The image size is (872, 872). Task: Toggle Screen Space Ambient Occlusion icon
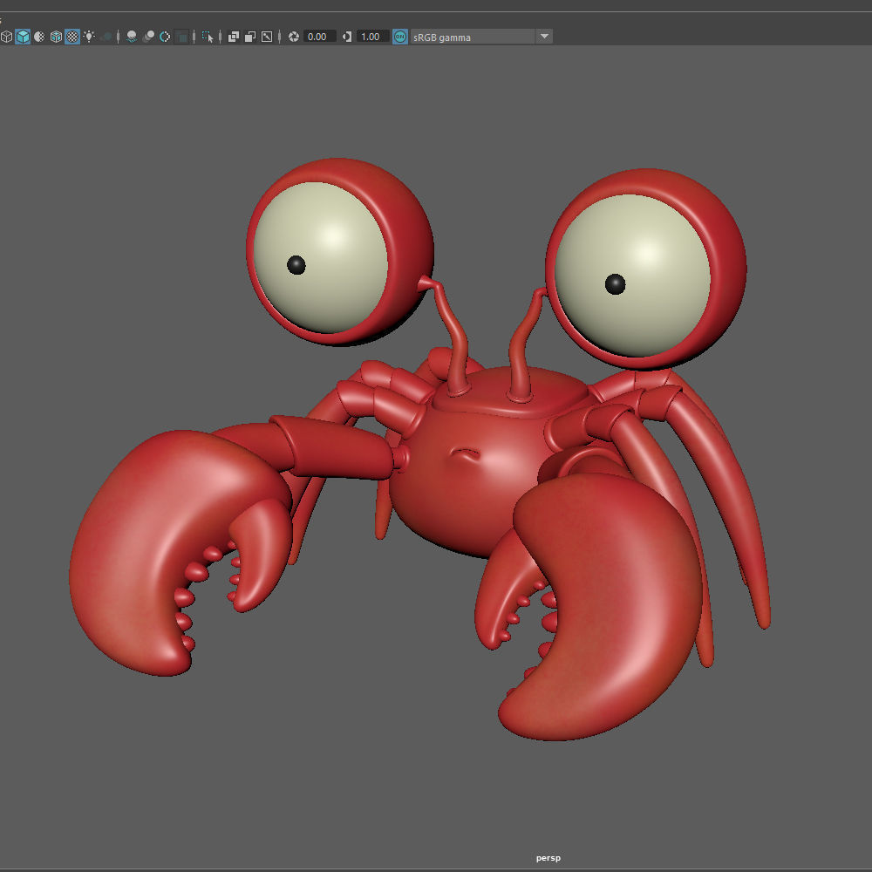pos(132,37)
